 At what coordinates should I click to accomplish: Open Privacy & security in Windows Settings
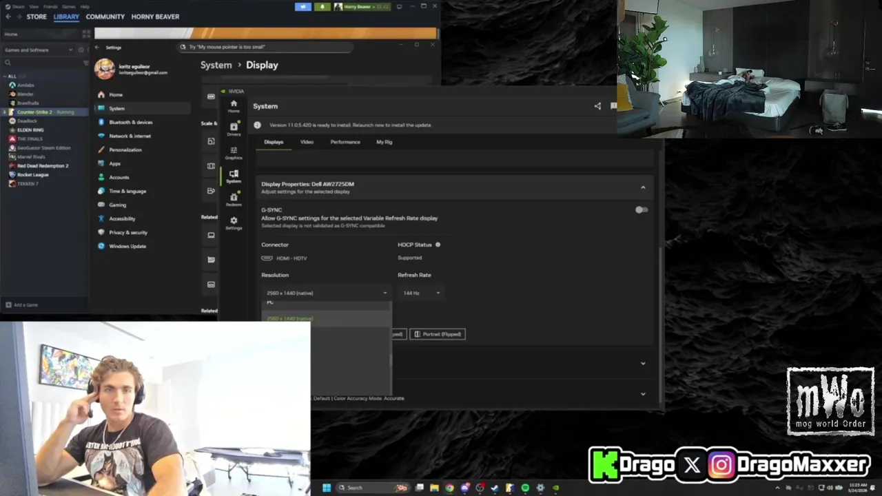(143, 232)
